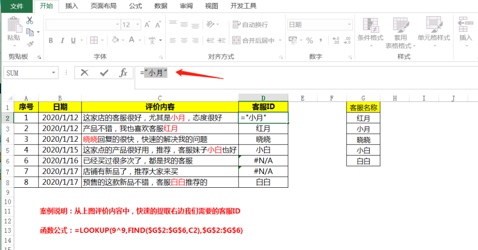The image size is (478, 250).
Task: Expand the font size dropdown showing 12
Action: (x=138, y=25)
